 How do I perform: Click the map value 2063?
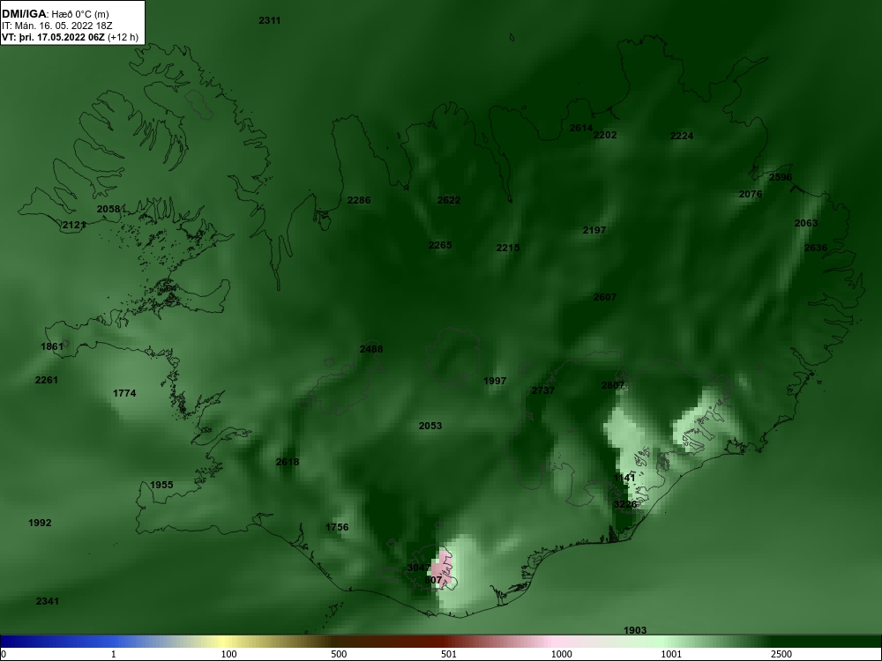[x=806, y=223]
